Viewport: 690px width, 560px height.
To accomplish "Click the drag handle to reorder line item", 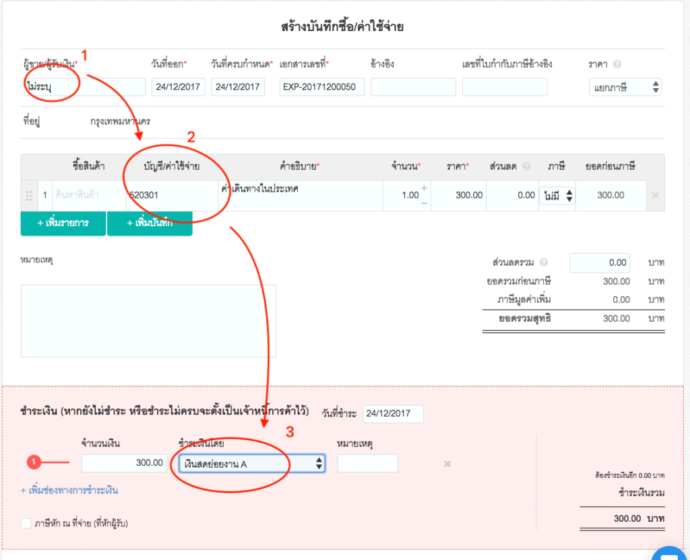I will [x=28, y=195].
